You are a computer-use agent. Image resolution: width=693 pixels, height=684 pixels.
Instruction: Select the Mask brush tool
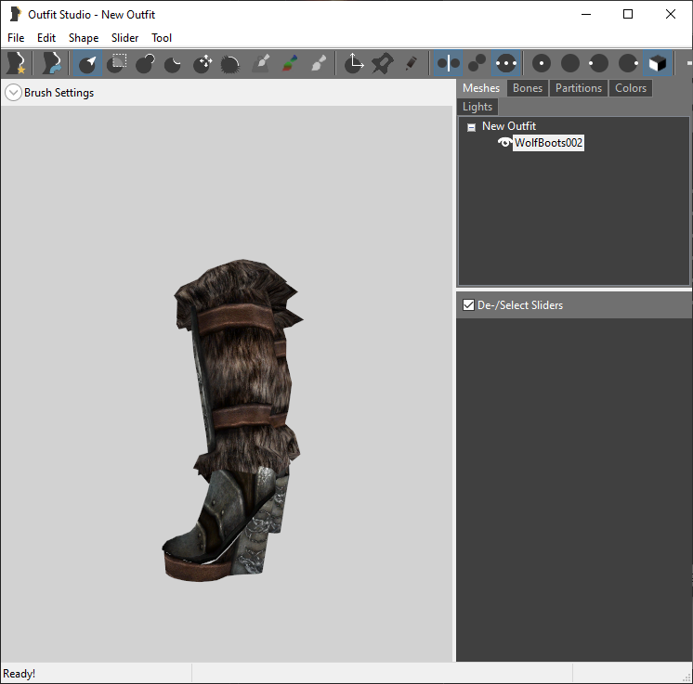point(117,63)
